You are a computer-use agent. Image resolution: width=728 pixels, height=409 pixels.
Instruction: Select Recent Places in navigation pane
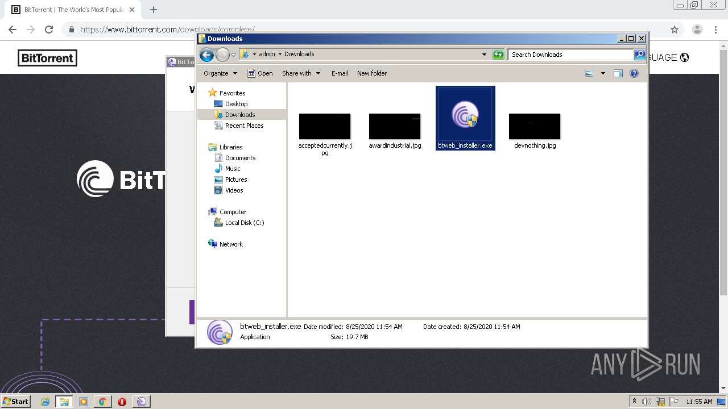pos(239,126)
